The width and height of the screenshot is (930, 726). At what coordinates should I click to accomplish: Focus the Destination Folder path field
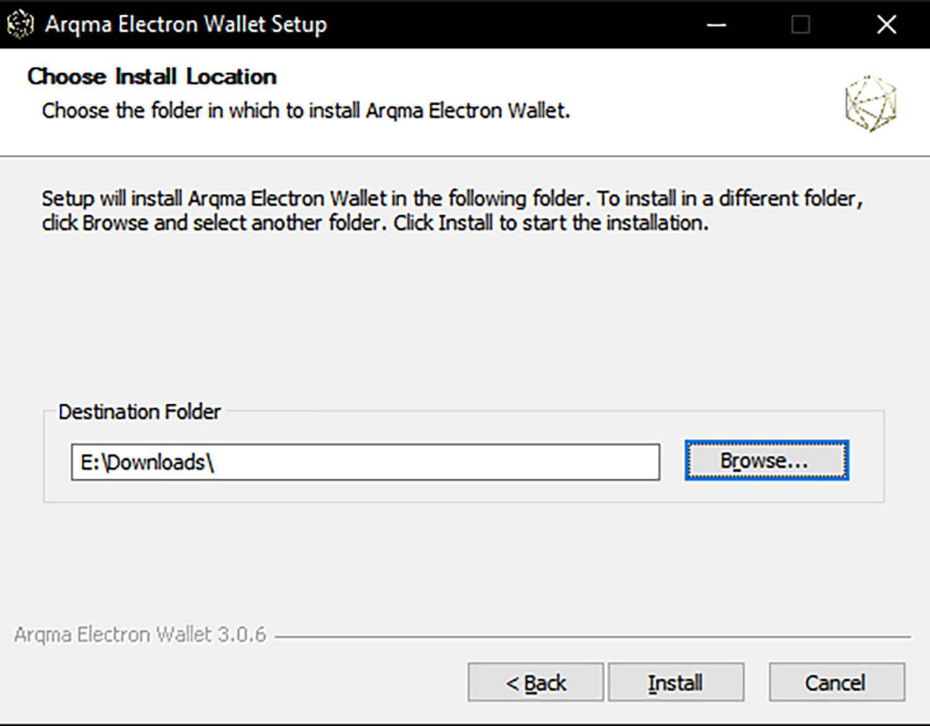click(365, 462)
